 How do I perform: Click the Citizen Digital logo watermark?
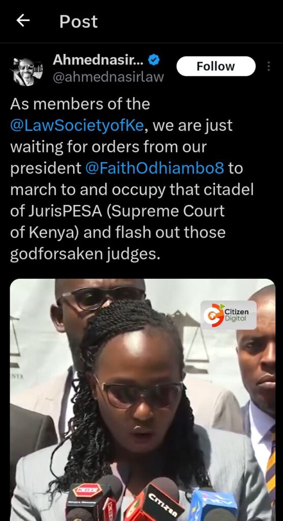point(229,315)
